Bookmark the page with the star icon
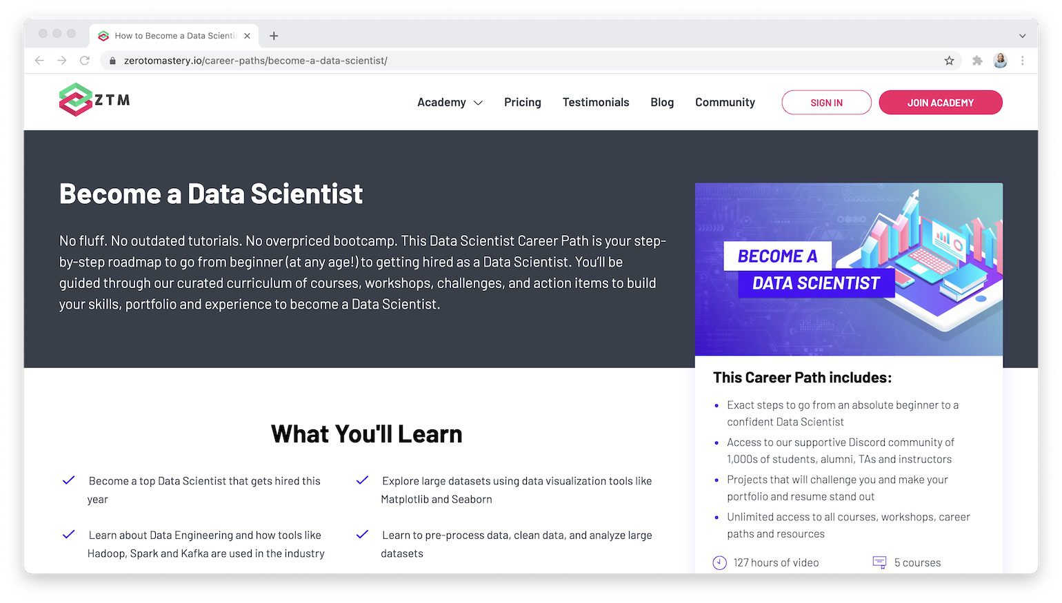 tap(950, 60)
